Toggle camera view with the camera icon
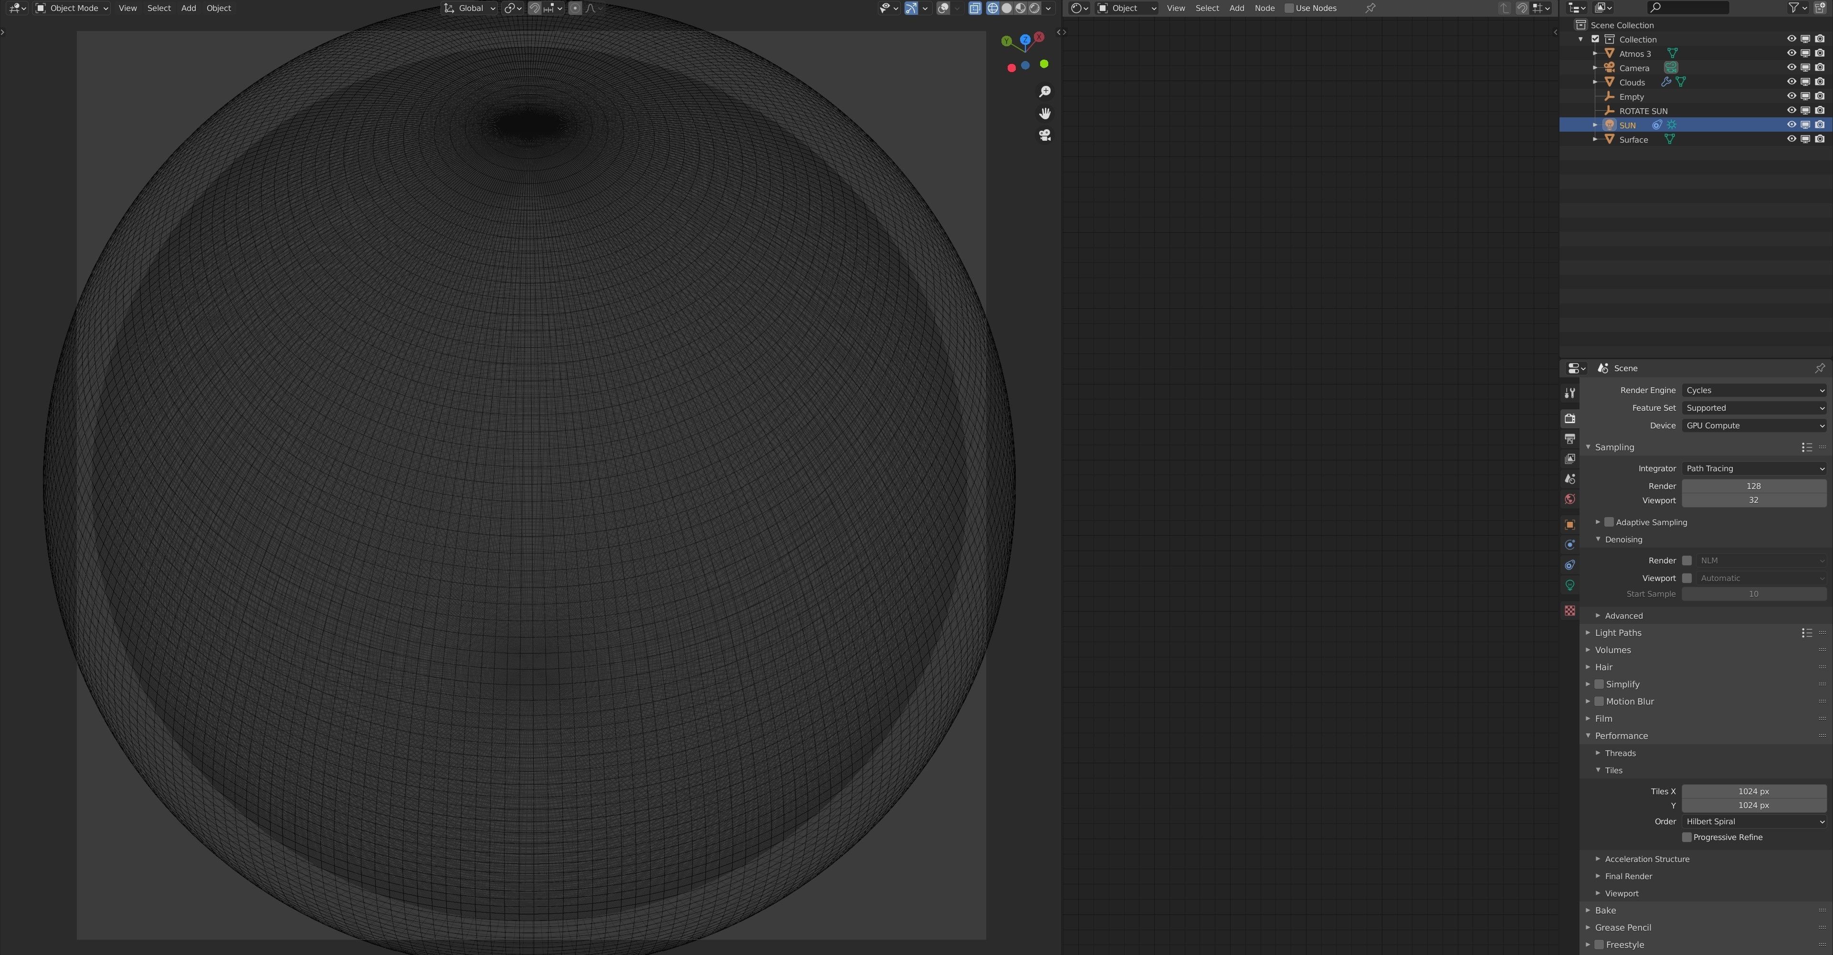Image resolution: width=1833 pixels, height=955 pixels. [1044, 135]
